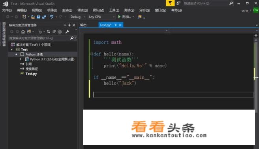Click the send feedback icon
This screenshot has width=259, height=149.
click(178, 3)
